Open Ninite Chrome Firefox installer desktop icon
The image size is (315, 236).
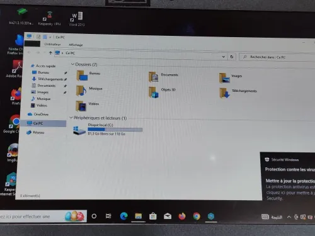point(16,45)
